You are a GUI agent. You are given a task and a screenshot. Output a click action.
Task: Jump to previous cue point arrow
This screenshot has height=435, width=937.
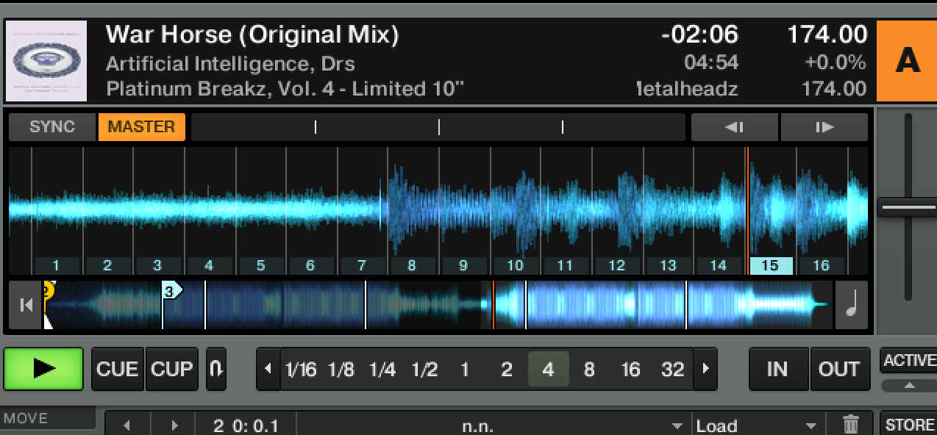click(127, 425)
